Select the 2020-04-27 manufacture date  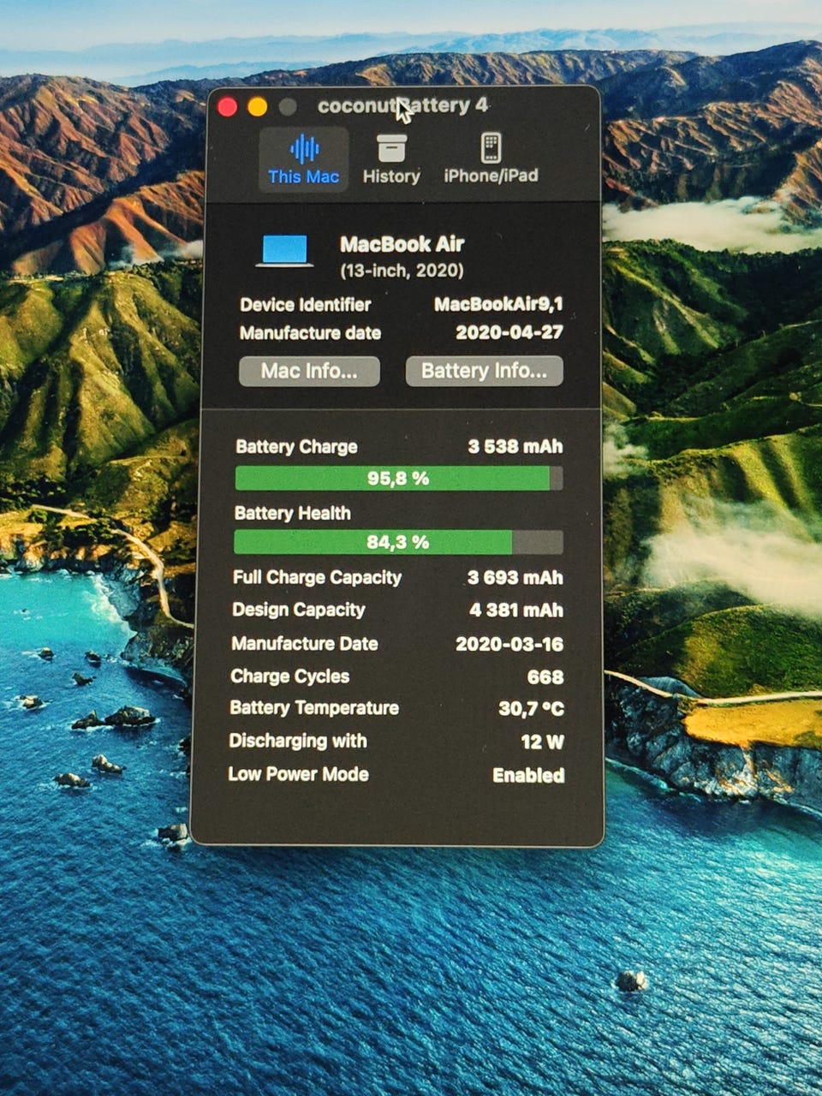(x=509, y=332)
